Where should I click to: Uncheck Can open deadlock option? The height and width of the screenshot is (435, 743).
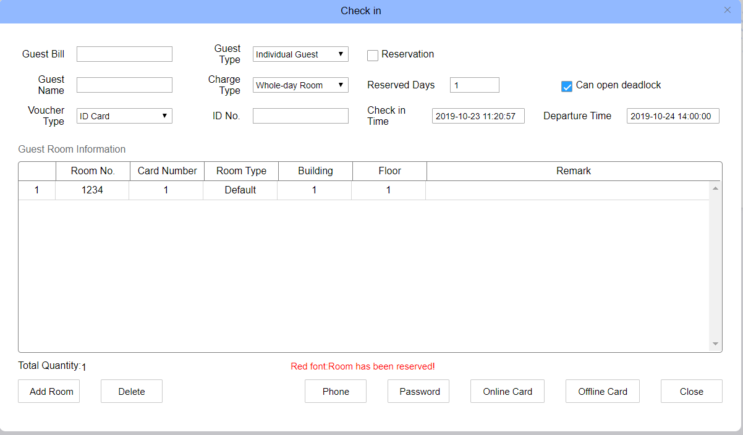(x=567, y=87)
